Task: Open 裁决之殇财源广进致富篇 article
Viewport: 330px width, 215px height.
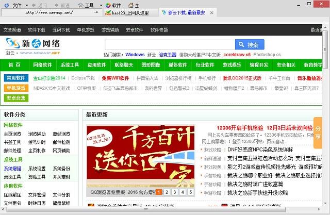Action: click(255, 184)
